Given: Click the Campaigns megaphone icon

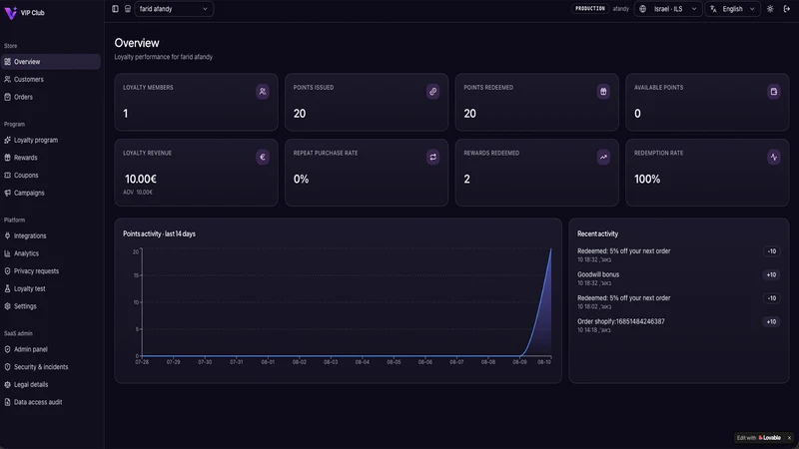Looking at the screenshot, I should [7, 193].
